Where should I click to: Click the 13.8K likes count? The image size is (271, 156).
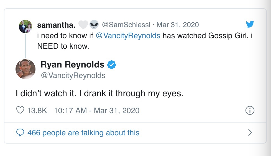tap(37, 110)
